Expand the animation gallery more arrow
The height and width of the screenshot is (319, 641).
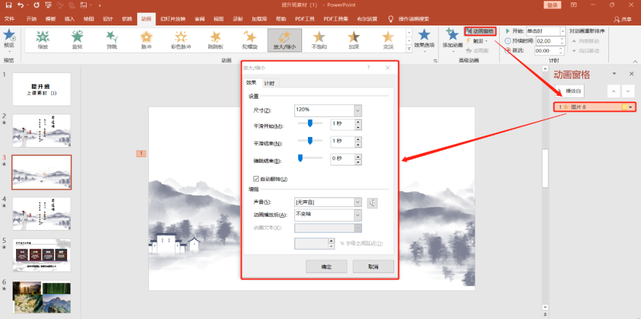pos(409,49)
